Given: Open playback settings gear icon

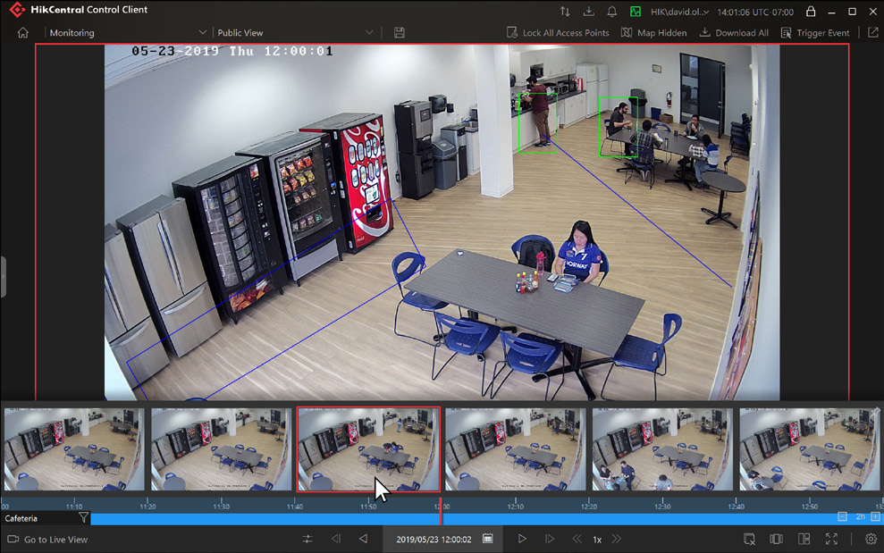Looking at the screenshot, I should 871,539.
